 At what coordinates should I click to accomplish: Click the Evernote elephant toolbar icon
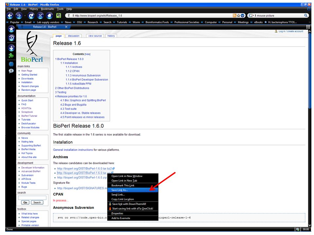point(59,15)
